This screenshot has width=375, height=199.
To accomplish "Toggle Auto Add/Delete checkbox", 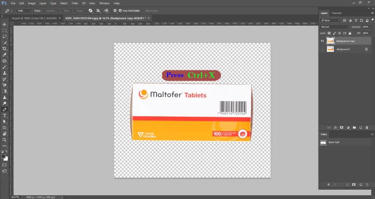I will 120,10.
